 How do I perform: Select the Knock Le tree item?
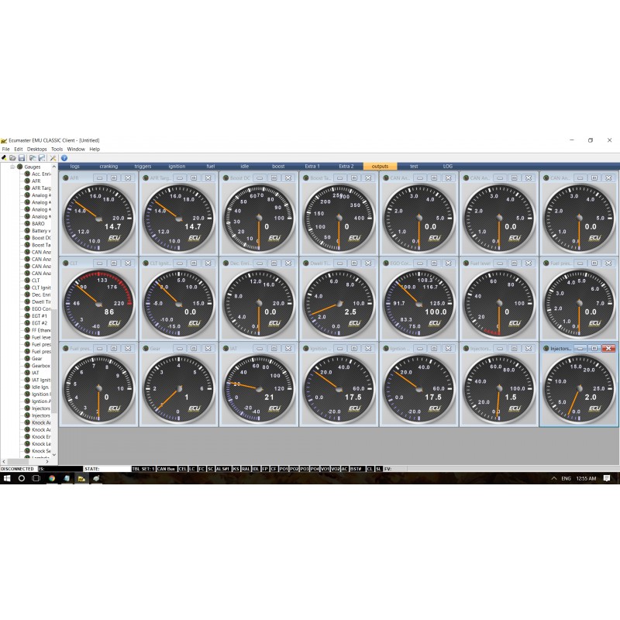coord(41,444)
